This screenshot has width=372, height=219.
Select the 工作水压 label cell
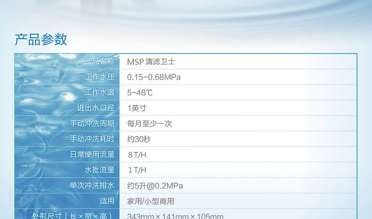pyautogui.click(x=67, y=77)
